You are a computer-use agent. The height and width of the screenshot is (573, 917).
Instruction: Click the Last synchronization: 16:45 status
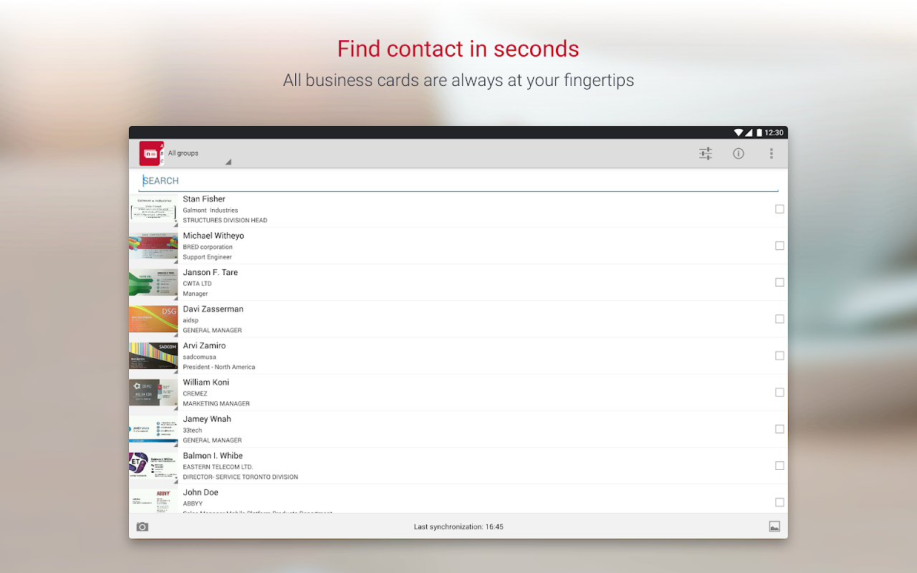pos(458,527)
